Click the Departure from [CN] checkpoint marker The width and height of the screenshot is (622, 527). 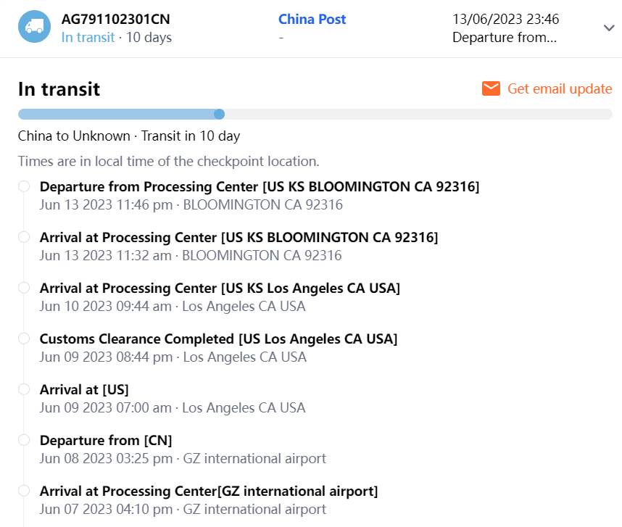tap(24, 440)
